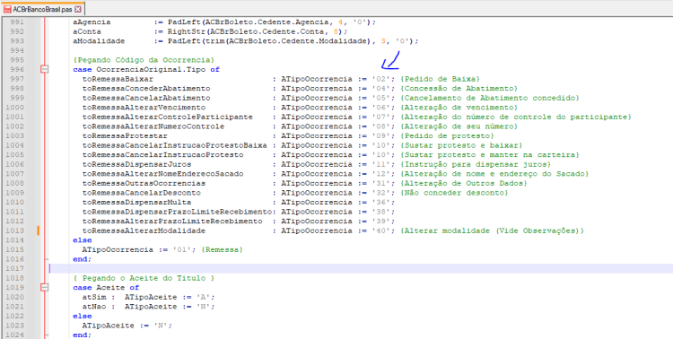The image size is (673, 339).
Task: Click the {Instrução para dispensar juros} comment
Action: coord(475,164)
